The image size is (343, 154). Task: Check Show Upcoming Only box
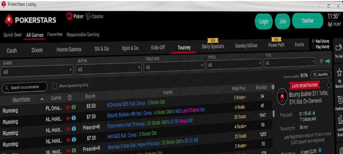(55, 86)
